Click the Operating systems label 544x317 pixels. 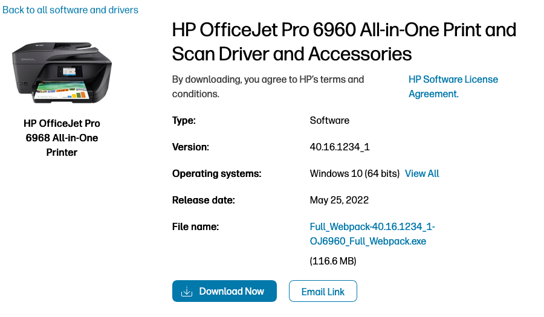(x=216, y=173)
